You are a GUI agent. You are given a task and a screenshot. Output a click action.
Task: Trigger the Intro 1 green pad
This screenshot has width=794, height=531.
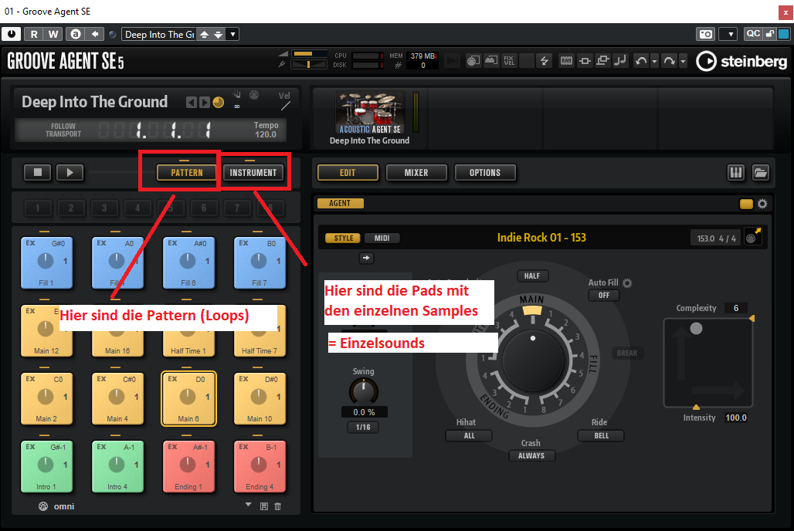pyautogui.click(x=46, y=466)
